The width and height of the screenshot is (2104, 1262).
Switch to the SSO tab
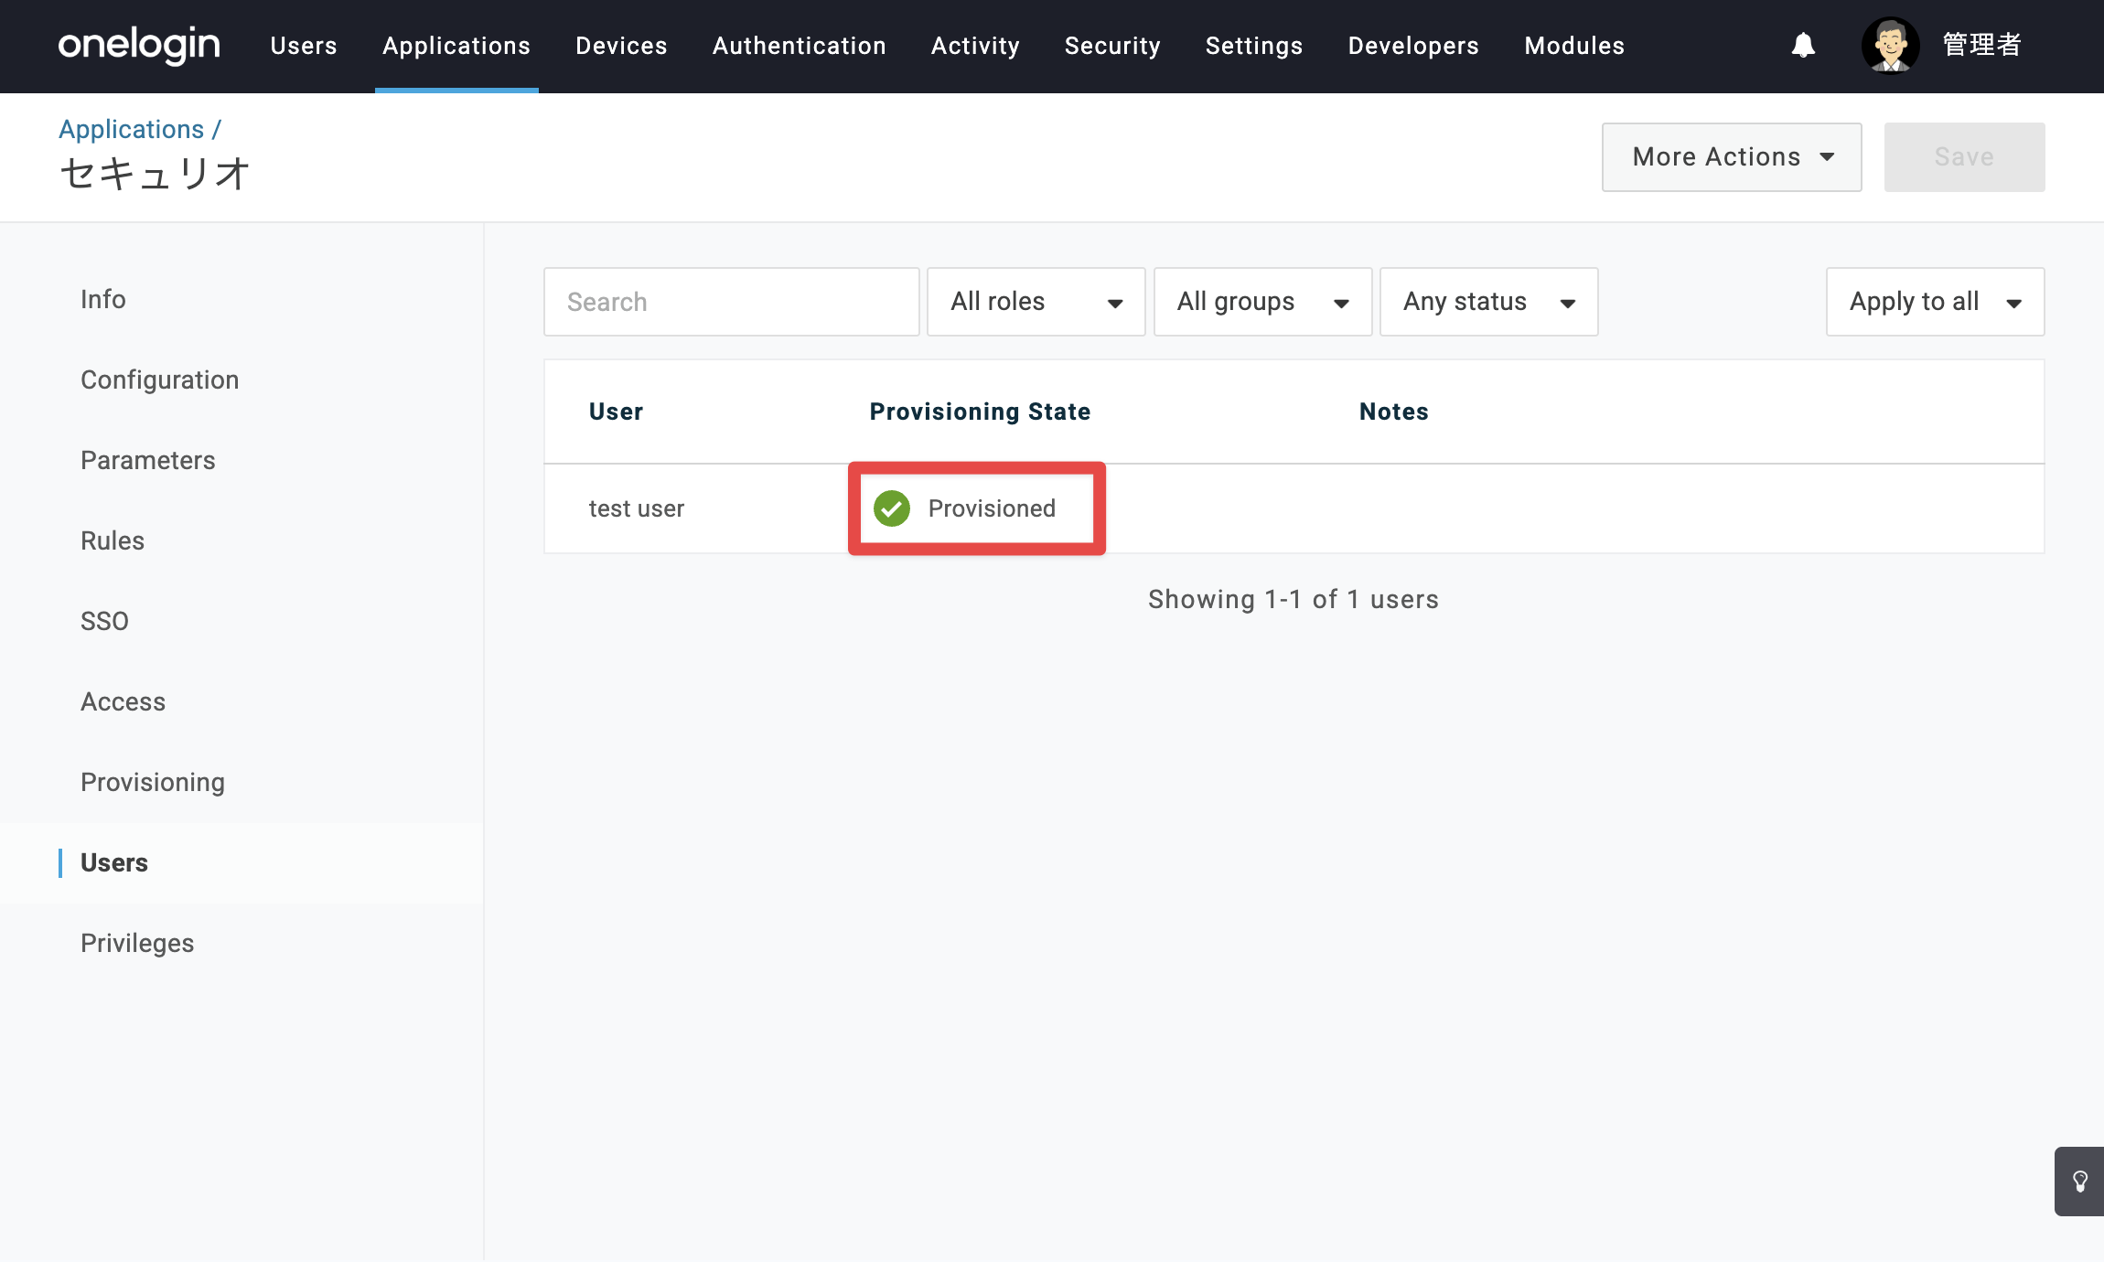click(105, 621)
